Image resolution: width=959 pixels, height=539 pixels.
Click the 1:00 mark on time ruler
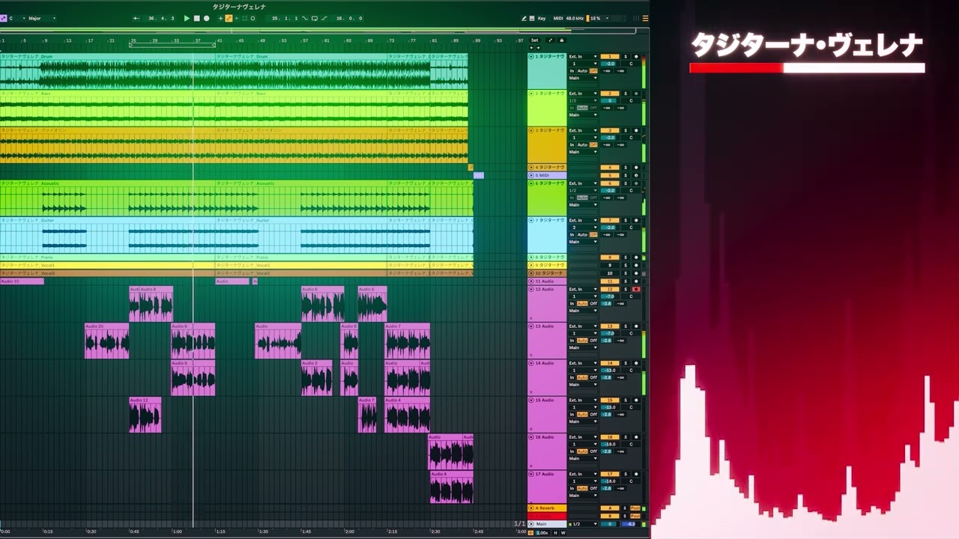[178, 532]
